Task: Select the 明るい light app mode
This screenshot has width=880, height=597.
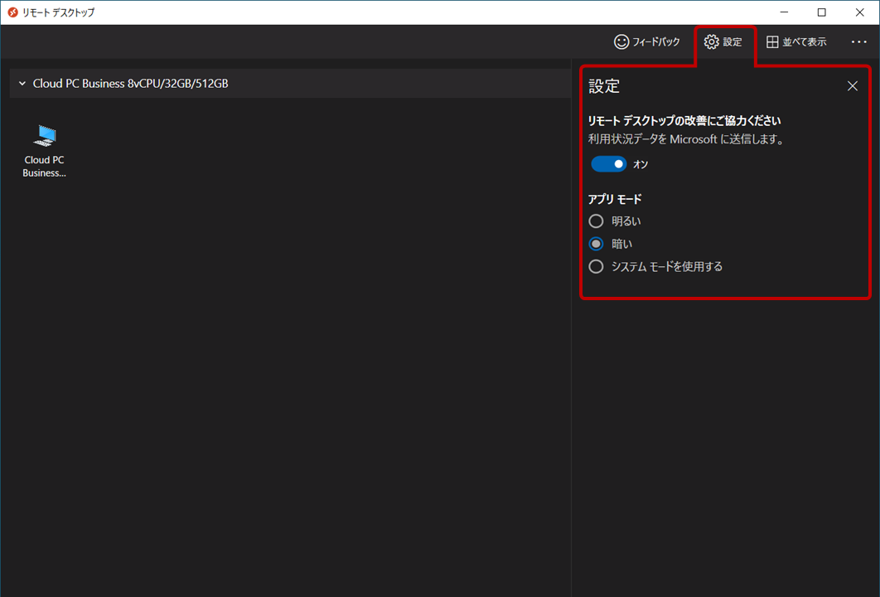Action: click(596, 221)
